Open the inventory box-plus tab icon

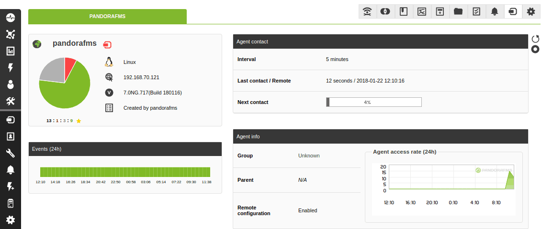point(440,12)
